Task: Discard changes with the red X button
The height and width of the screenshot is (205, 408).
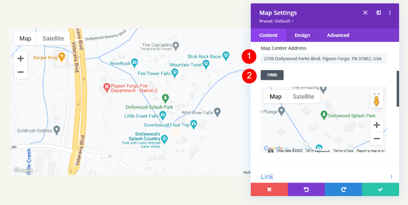Action: pyautogui.click(x=269, y=189)
